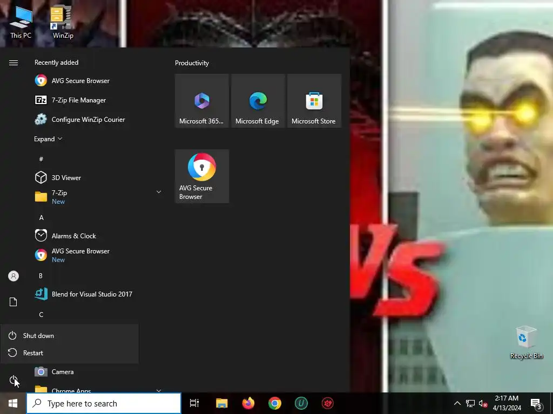The height and width of the screenshot is (414, 553).
Task: Open the clock showing 2:17 AM
Action: tap(507, 403)
